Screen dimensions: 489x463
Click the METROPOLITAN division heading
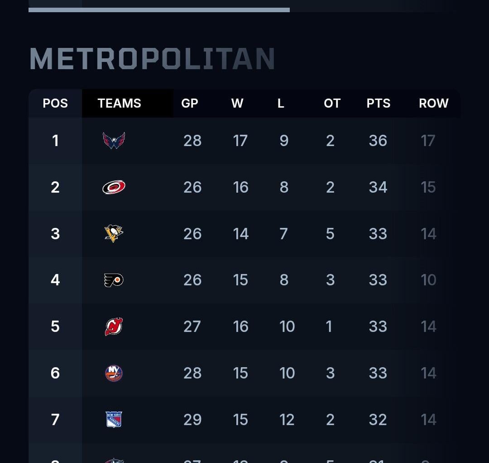click(152, 58)
